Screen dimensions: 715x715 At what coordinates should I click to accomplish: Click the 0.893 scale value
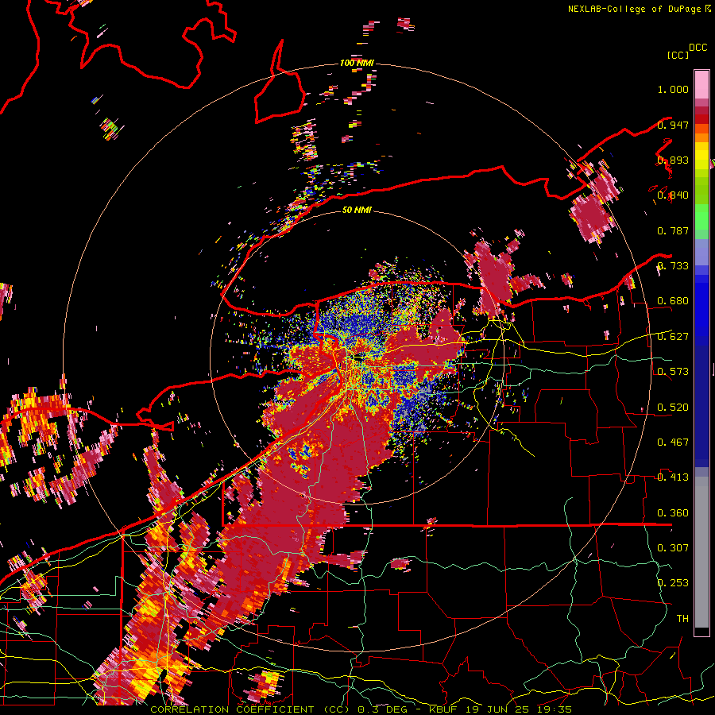click(673, 160)
